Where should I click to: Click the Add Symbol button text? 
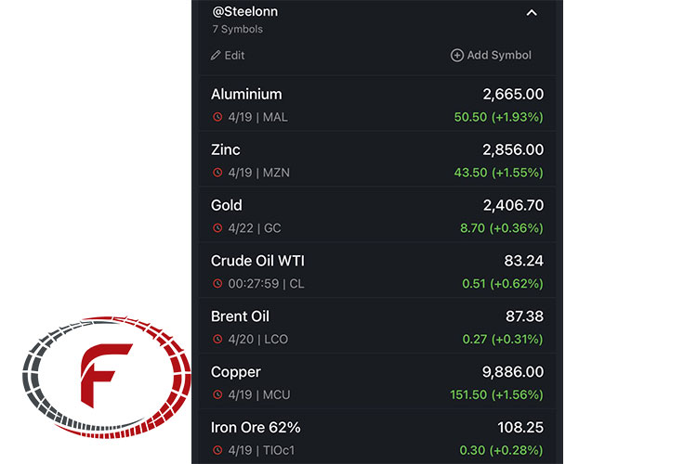point(499,55)
